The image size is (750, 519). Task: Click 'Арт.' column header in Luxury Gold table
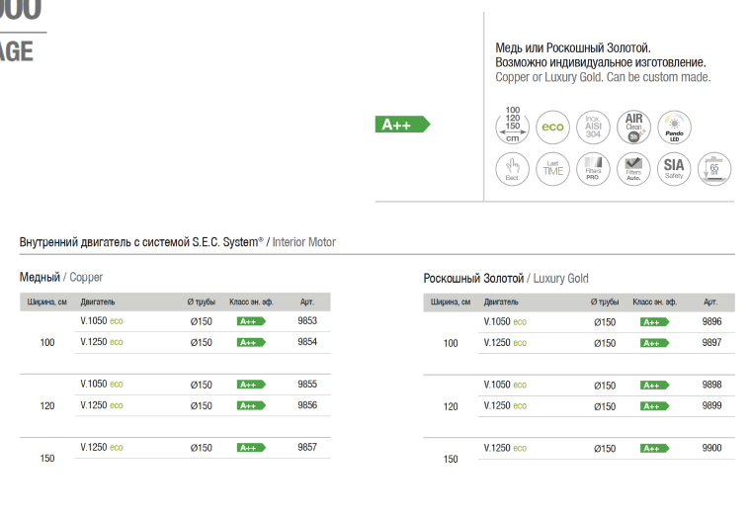tap(710, 302)
